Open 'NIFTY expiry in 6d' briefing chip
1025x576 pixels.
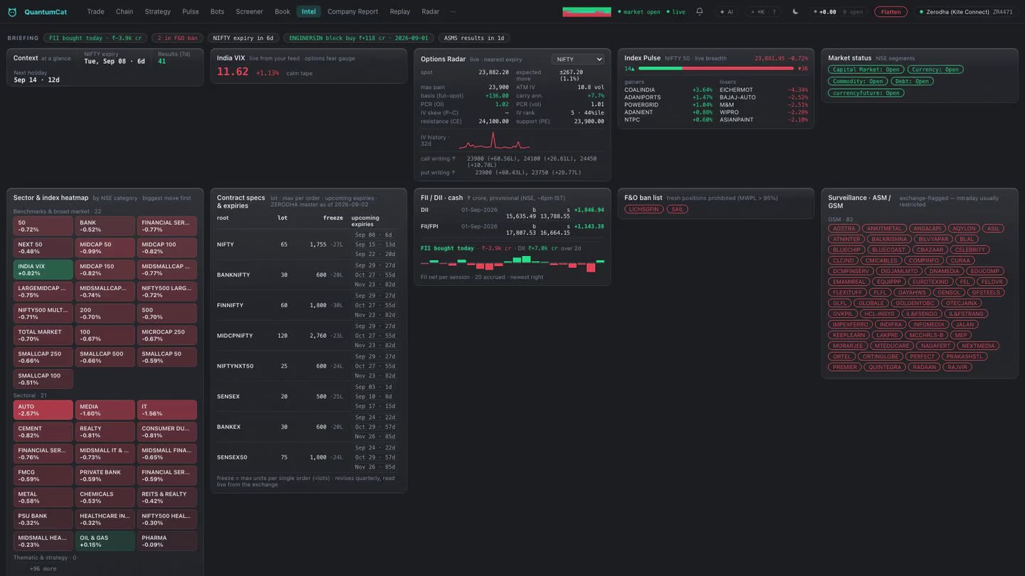[x=243, y=38]
